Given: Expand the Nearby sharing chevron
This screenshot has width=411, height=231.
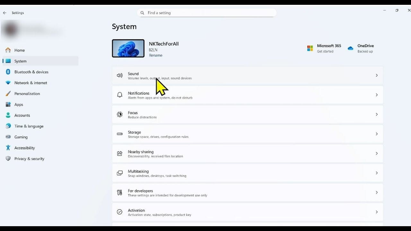Looking at the screenshot, I should click(377, 153).
